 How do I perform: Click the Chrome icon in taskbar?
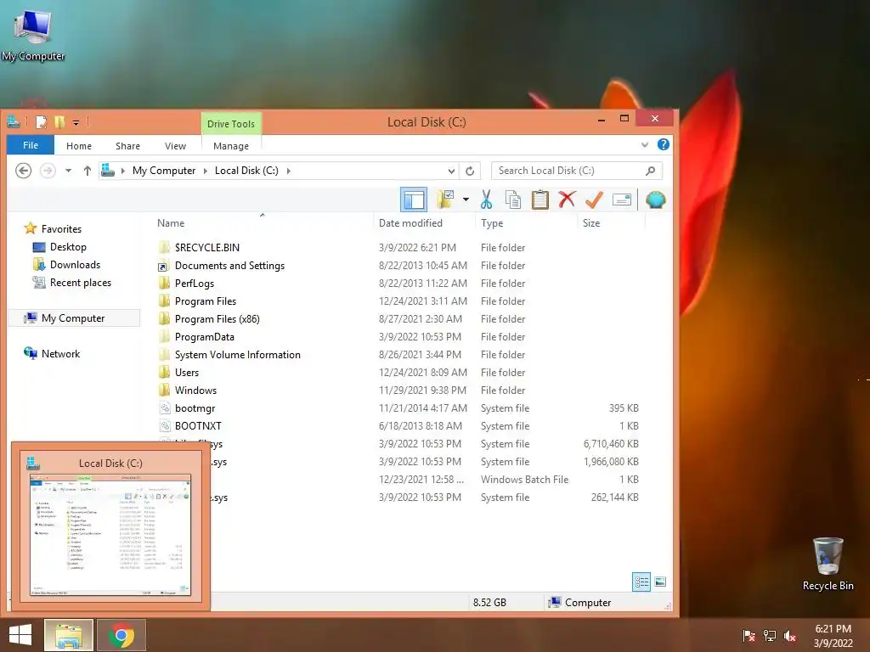tap(121, 635)
